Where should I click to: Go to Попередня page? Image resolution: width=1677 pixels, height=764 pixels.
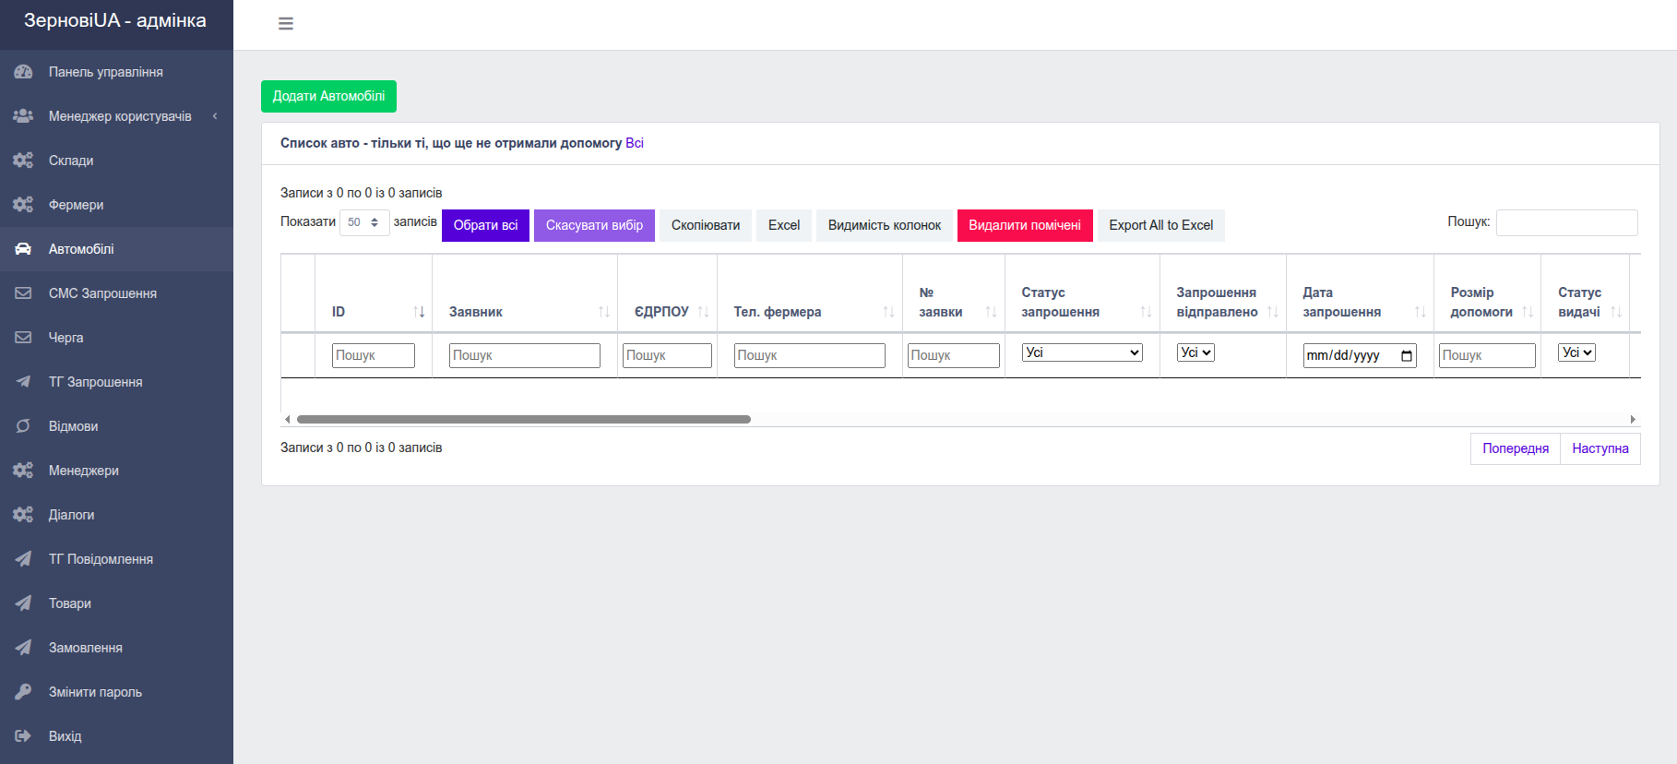click(x=1516, y=448)
